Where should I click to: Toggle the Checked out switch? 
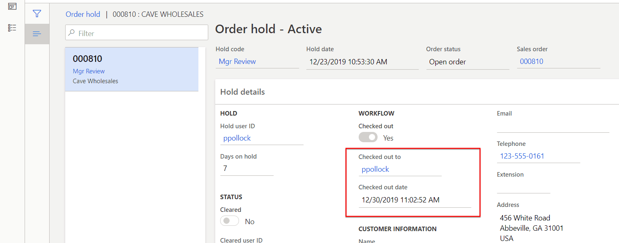pos(368,137)
